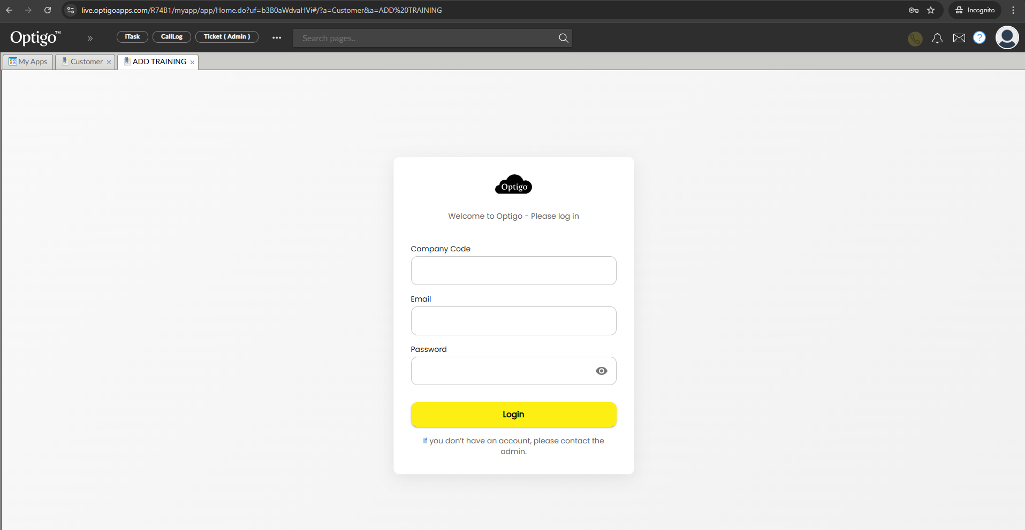
Task: Focus the Email input field
Action: tap(513, 321)
